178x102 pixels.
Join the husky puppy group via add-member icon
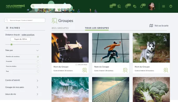click(166, 70)
